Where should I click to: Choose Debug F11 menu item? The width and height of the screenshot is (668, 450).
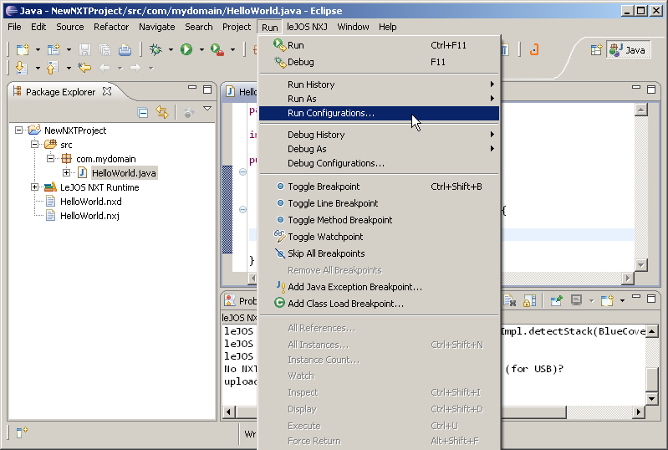tap(380, 62)
